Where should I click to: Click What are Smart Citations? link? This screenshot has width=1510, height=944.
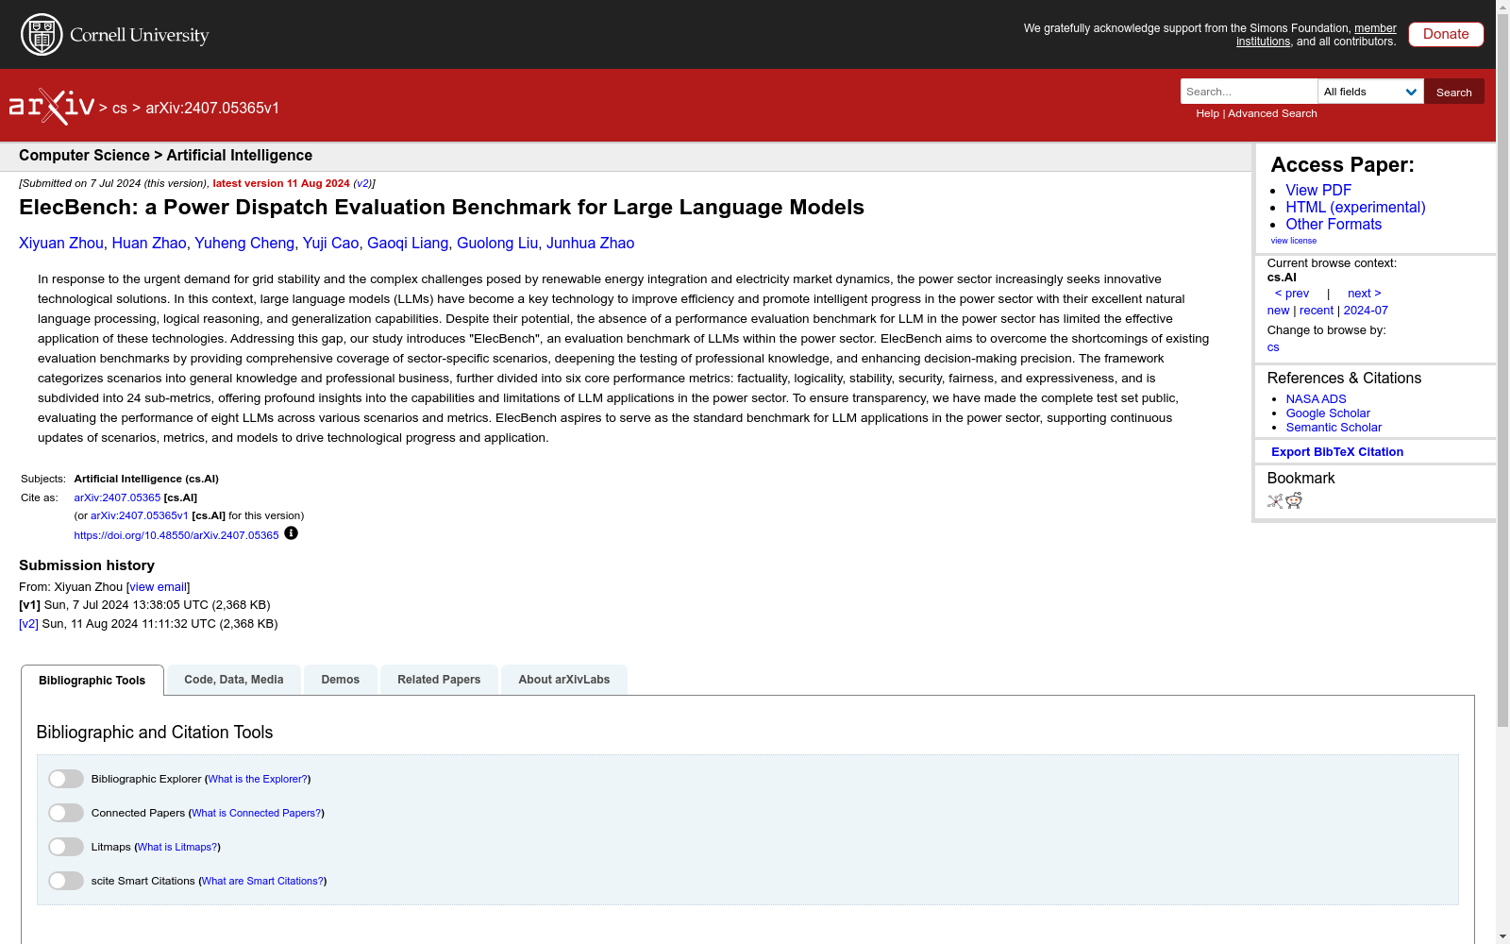262,881
